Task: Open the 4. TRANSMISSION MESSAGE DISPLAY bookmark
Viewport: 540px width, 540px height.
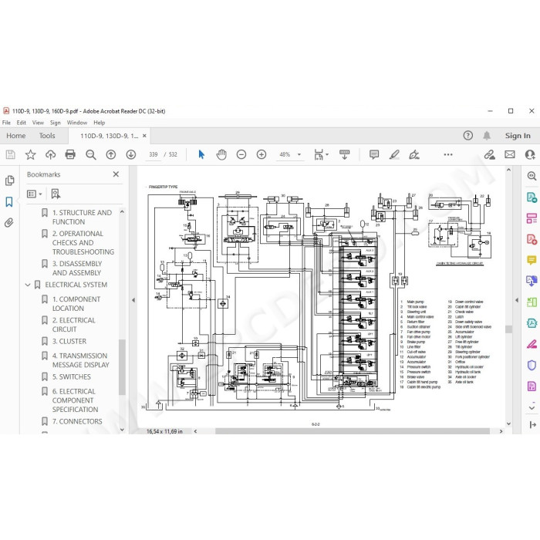Action: point(80,360)
